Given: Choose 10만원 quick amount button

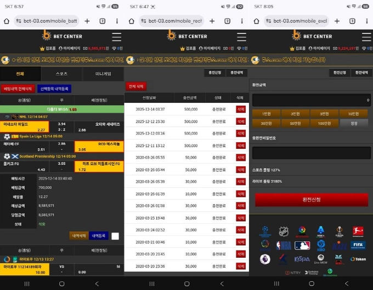Looking at the screenshot, I should 349,114.
